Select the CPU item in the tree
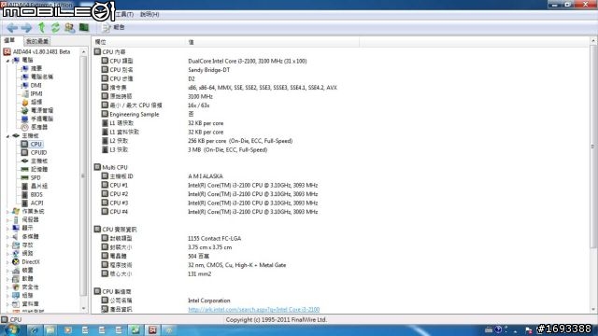 pyautogui.click(x=36, y=144)
